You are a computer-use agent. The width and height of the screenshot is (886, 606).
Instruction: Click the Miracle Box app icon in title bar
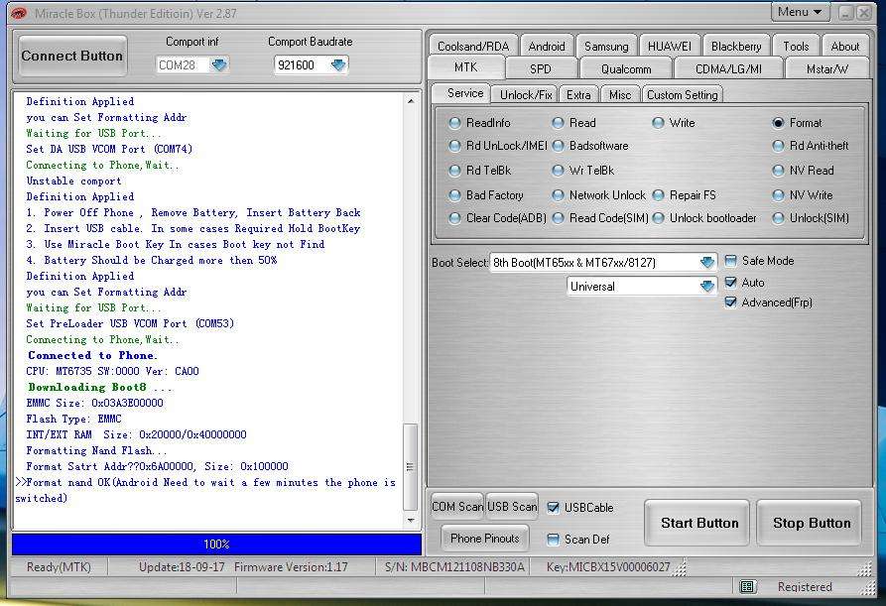point(19,13)
